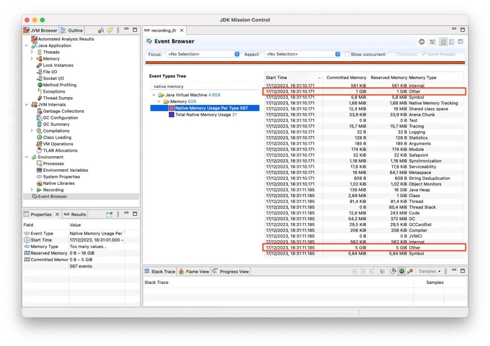Click the File I/O icon

click(x=39, y=72)
